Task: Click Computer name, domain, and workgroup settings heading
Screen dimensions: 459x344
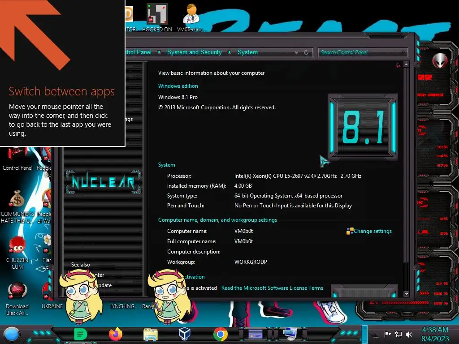Action: [x=217, y=220]
